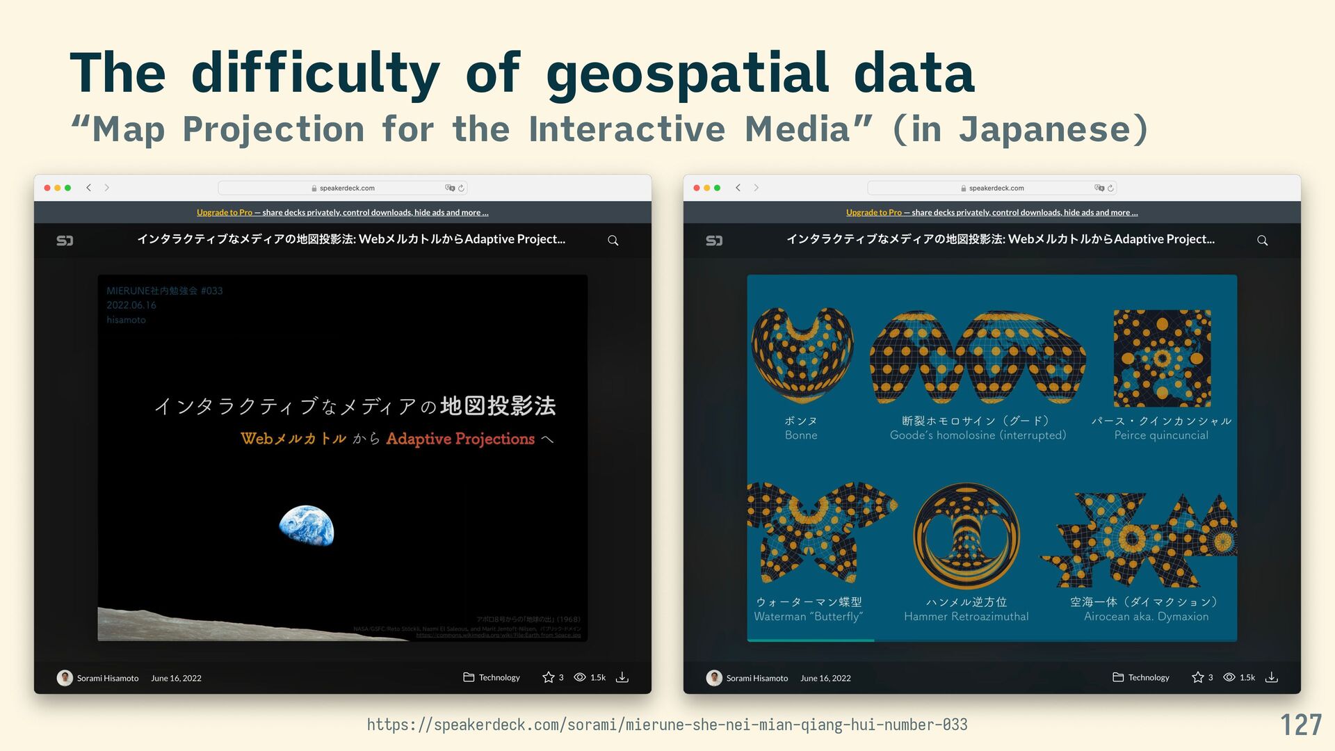Star the deck in the right window
The width and height of the screenshot is (1335, 751).
pyautogui.click(x=1197, y=677)
